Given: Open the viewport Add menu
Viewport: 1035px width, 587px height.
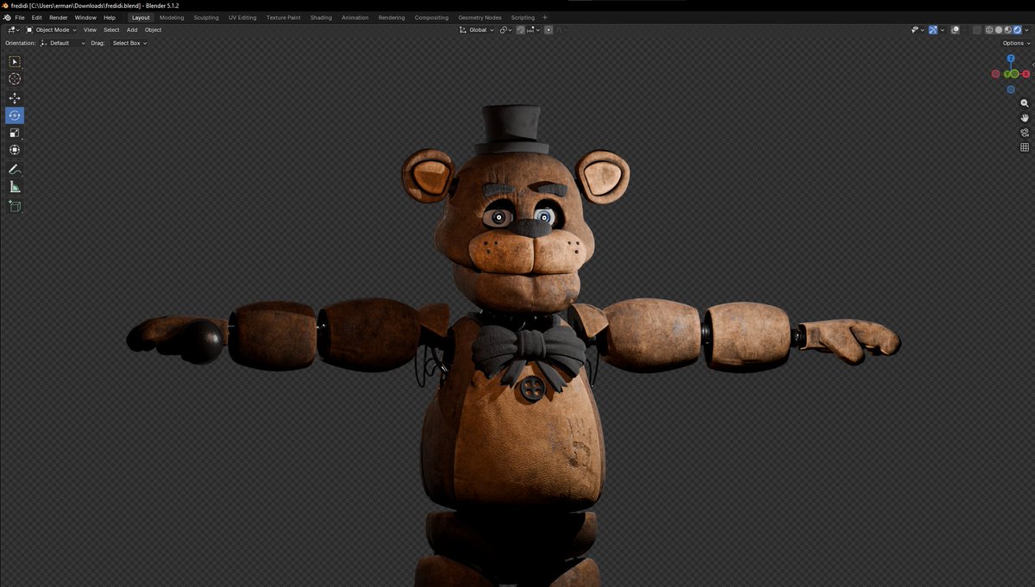Looking at the screenshot, I should [x=132, y=30].
